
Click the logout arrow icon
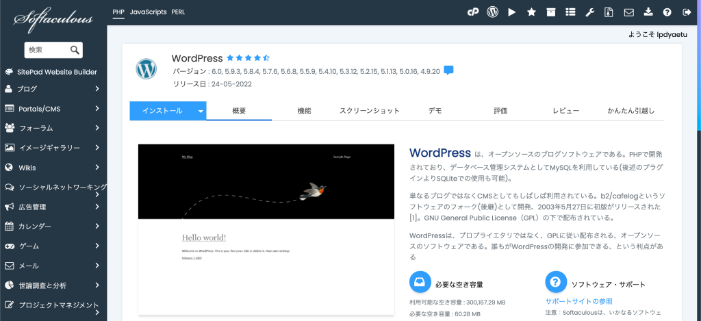tap(687, 12)
